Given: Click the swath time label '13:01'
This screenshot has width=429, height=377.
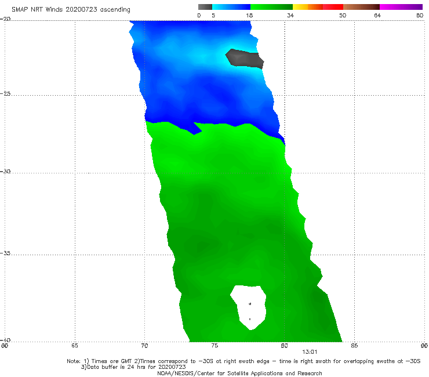Looking at the screenshot, I should pos(310,352).
